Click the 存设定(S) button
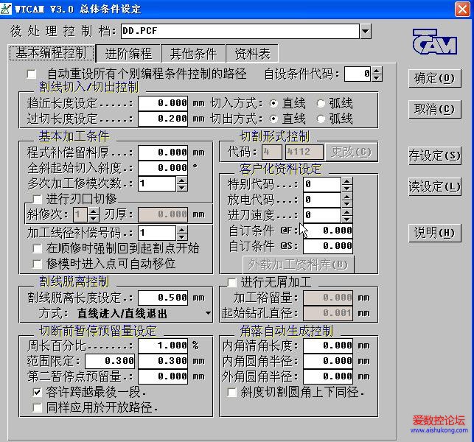 click(x=434, y=156)
